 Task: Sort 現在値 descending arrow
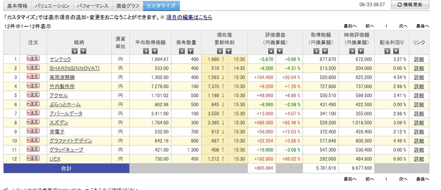[x=229, y=51]
